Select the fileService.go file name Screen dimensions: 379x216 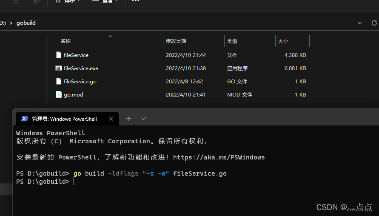click(x=80, y=81)
